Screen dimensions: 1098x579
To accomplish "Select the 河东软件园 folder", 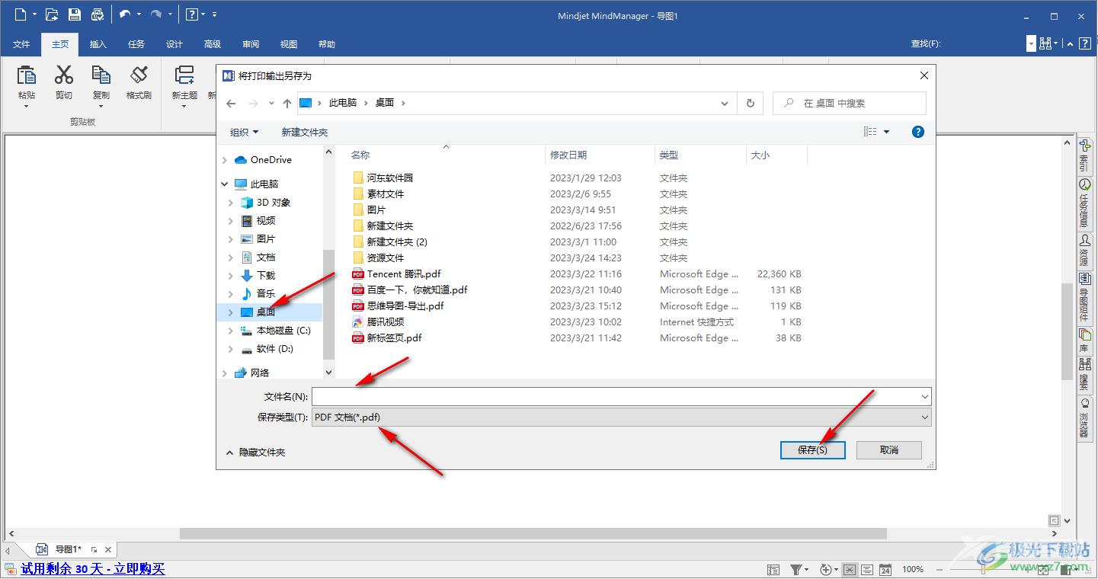I will (390, 178).
